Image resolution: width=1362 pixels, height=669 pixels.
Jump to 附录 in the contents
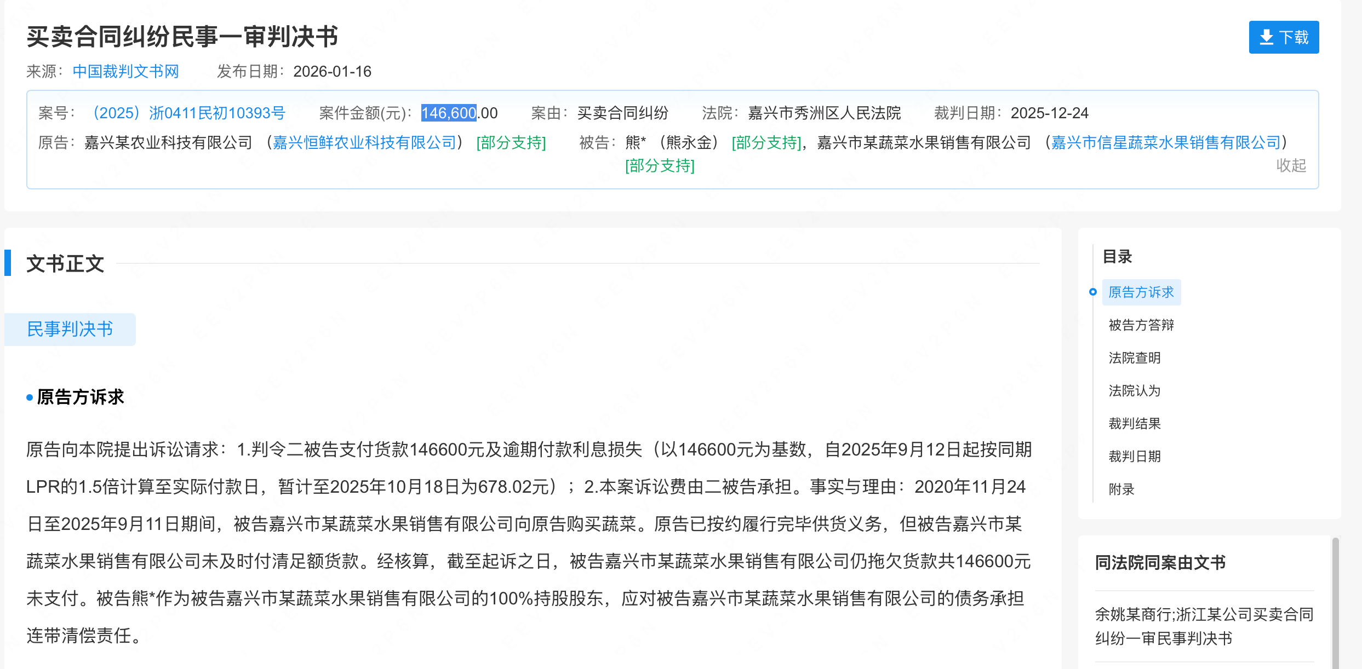1121,489
